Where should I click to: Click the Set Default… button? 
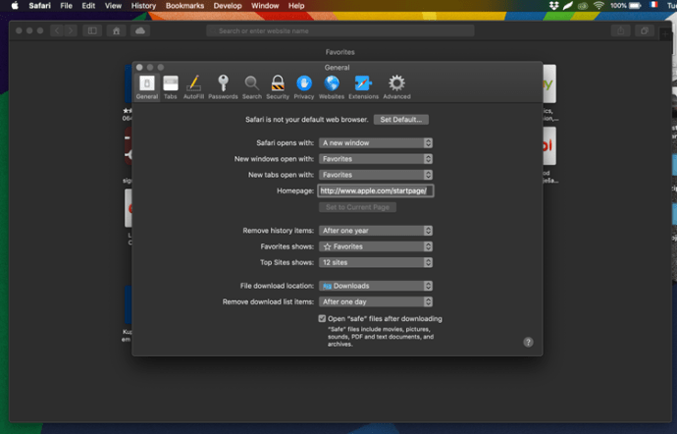tap(401, 120)
